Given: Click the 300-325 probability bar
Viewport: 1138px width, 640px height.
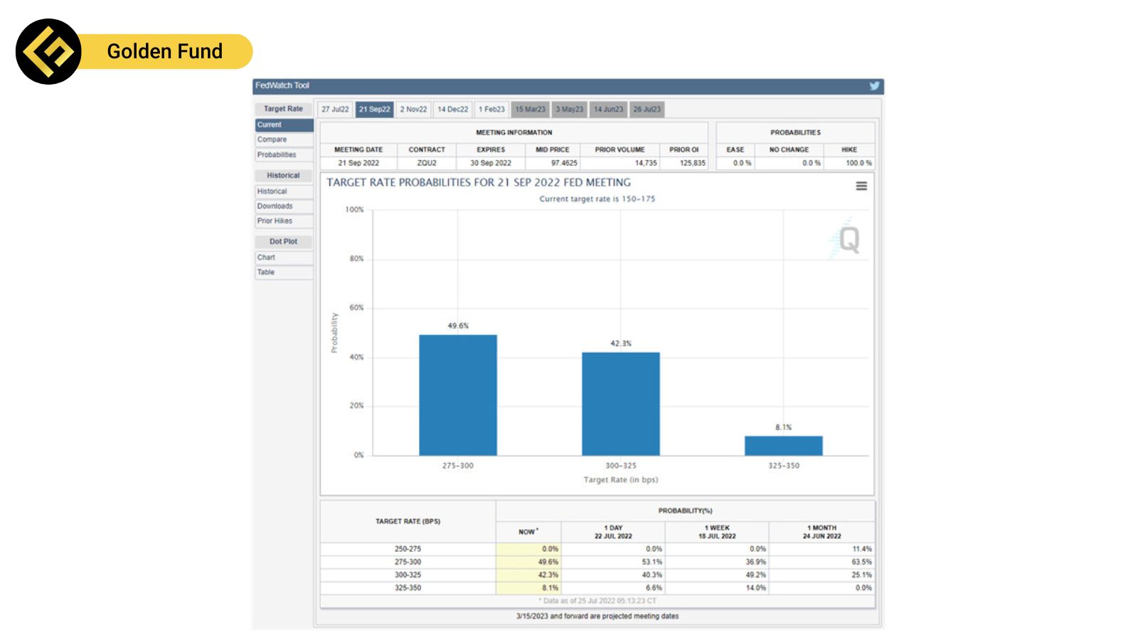Looking at the screenshot, I should [621, 404].
